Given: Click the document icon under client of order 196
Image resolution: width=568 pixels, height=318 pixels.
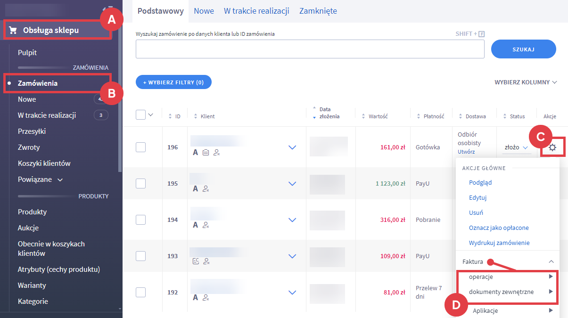Looking at the screenshot, I should click(x=206, y=152).
